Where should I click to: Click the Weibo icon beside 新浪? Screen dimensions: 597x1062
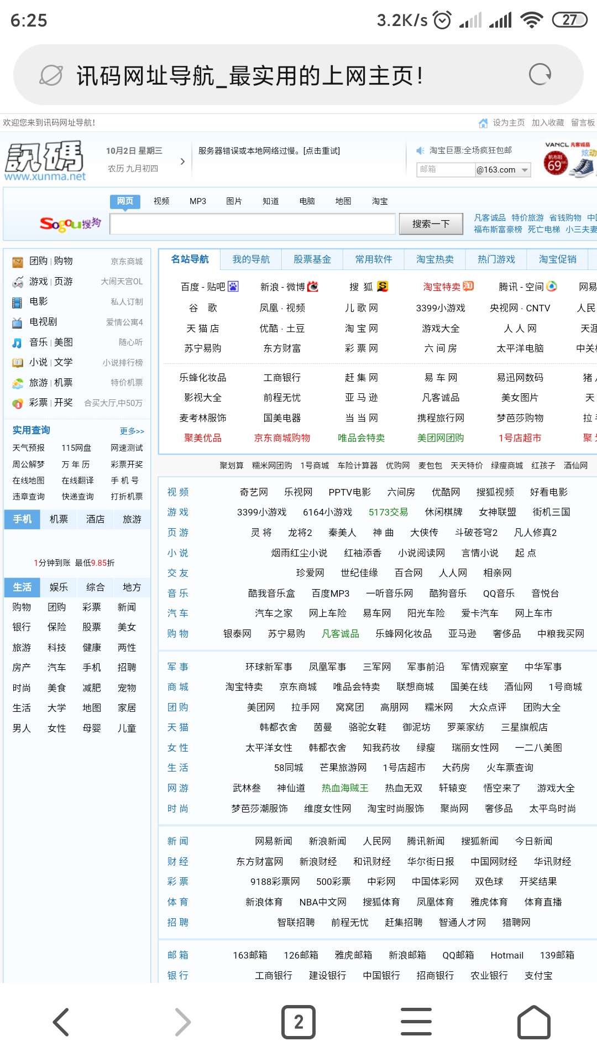313,287
